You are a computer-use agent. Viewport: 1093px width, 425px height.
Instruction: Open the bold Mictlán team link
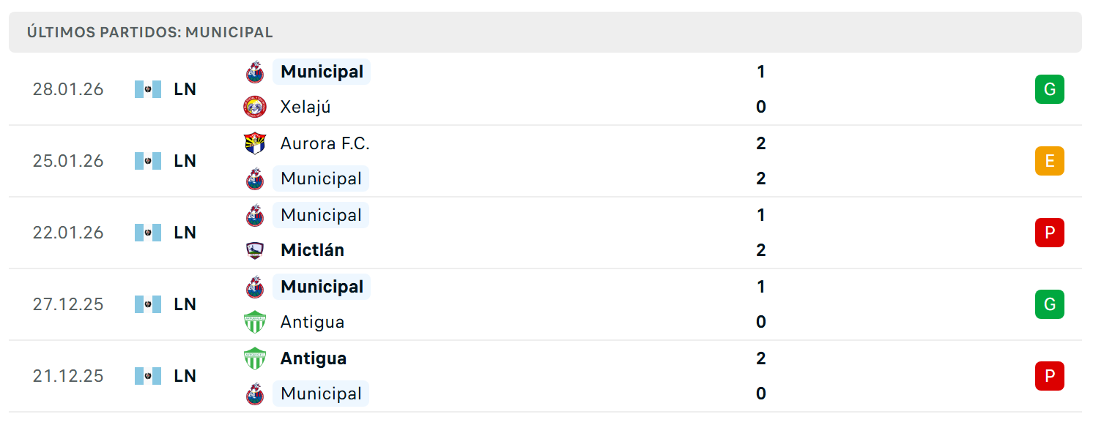tap(312, 250)
